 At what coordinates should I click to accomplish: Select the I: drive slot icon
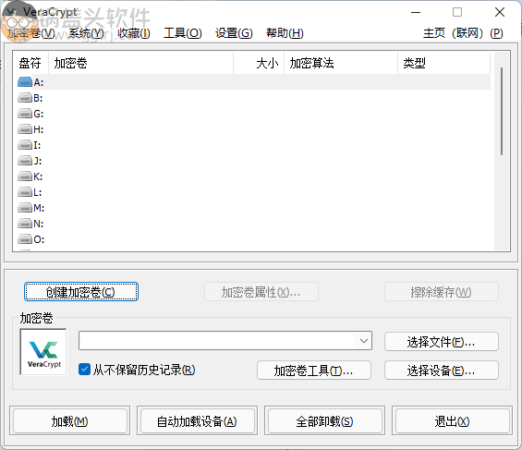coord(25,145)
